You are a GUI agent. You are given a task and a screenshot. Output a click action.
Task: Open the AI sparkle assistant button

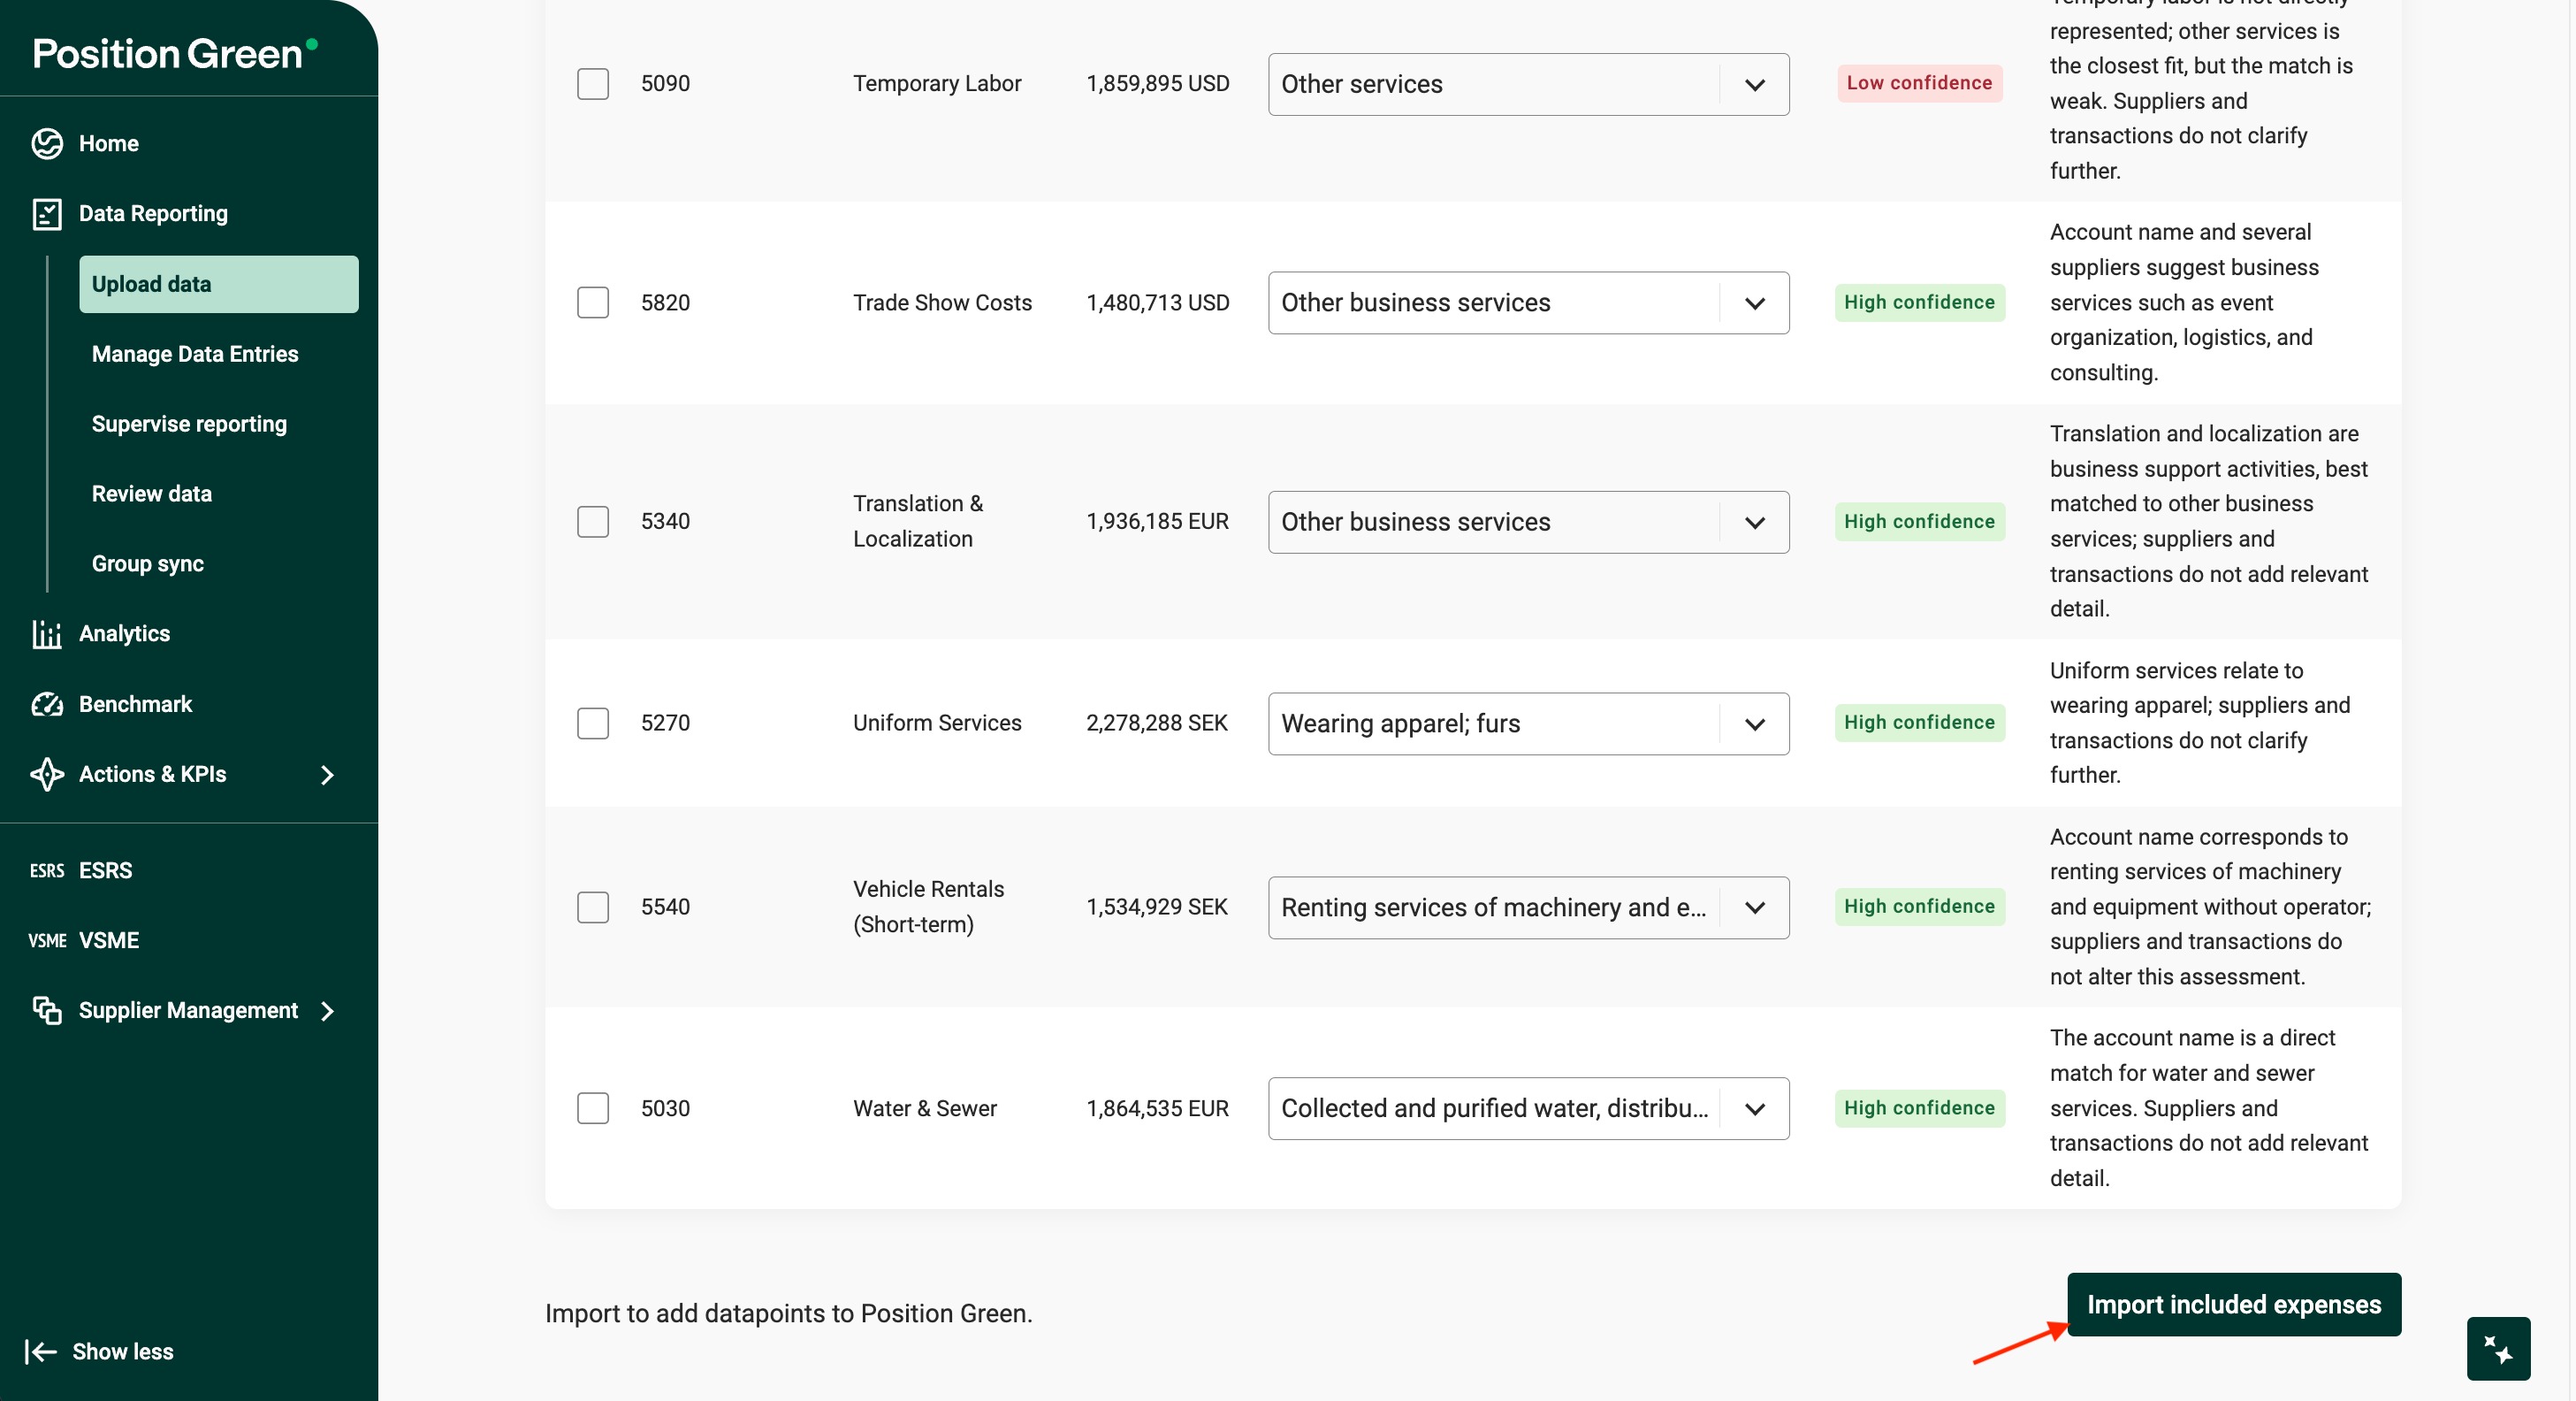pos(2497,1348)
